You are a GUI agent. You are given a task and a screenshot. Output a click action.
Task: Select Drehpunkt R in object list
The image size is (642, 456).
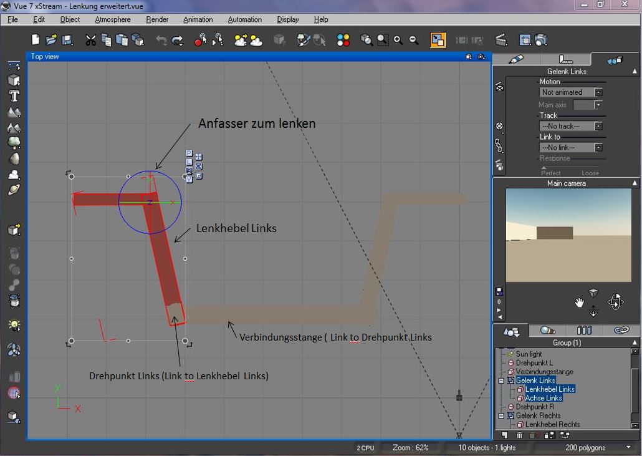[x=534, y=407]
